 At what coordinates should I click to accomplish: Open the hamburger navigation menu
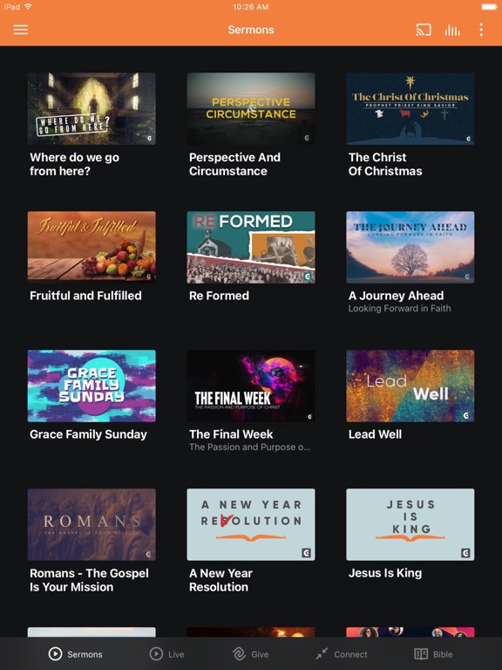coord(21,30)
